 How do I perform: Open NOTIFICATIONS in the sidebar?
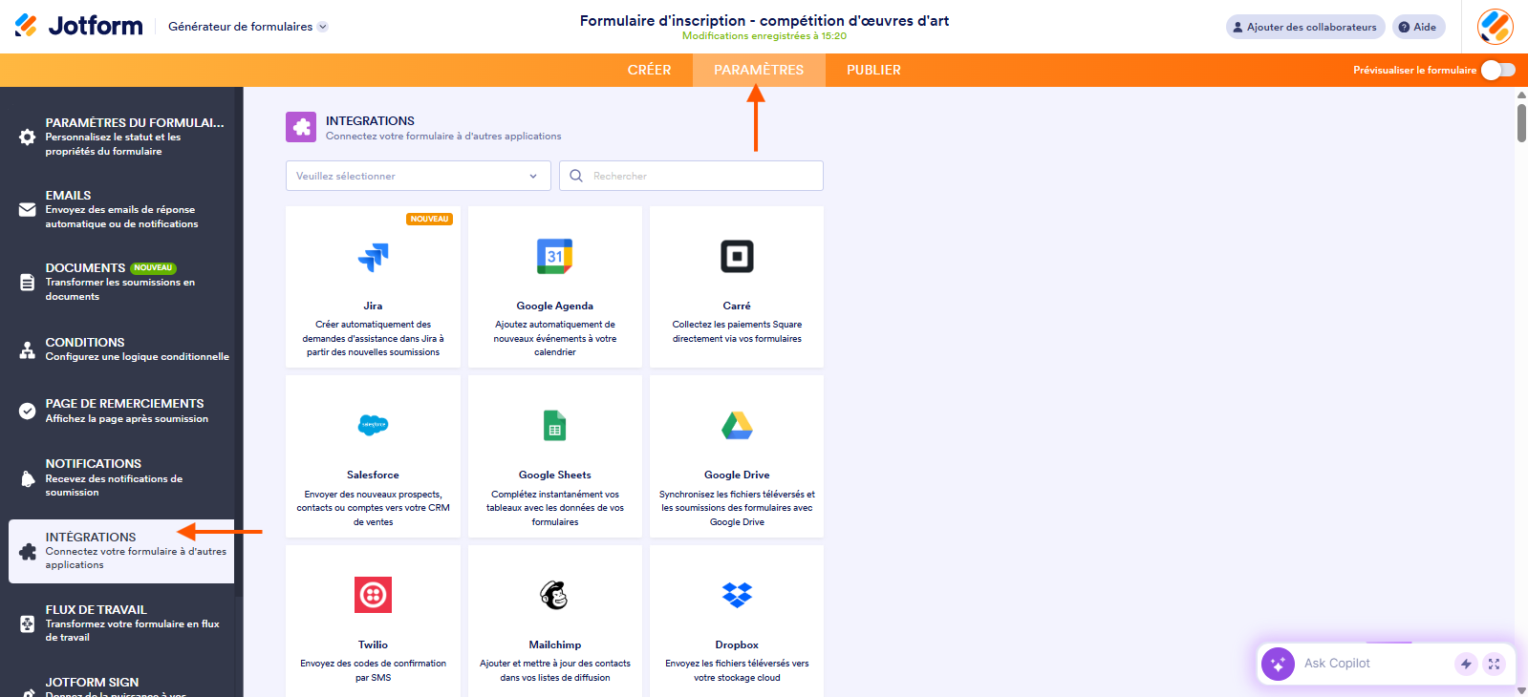[121, 477]
